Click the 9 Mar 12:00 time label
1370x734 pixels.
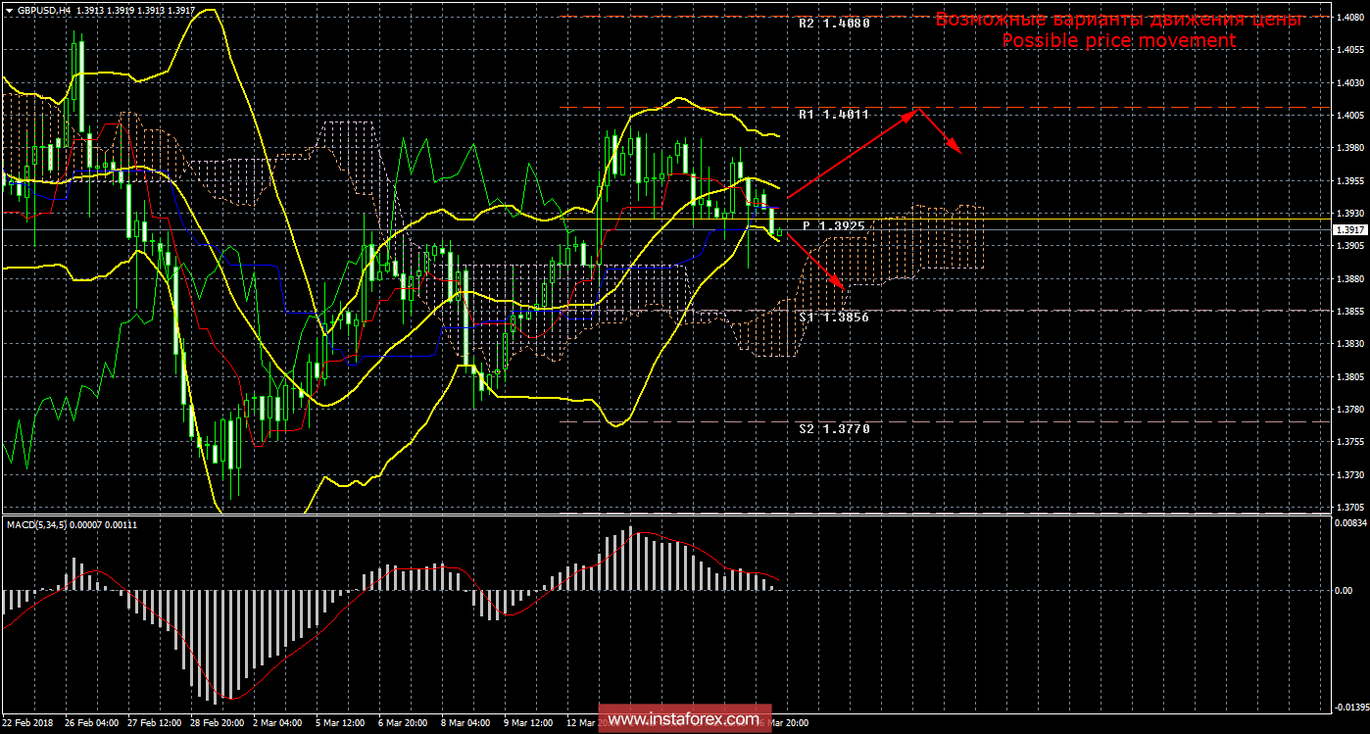click(x=529, y=723)
